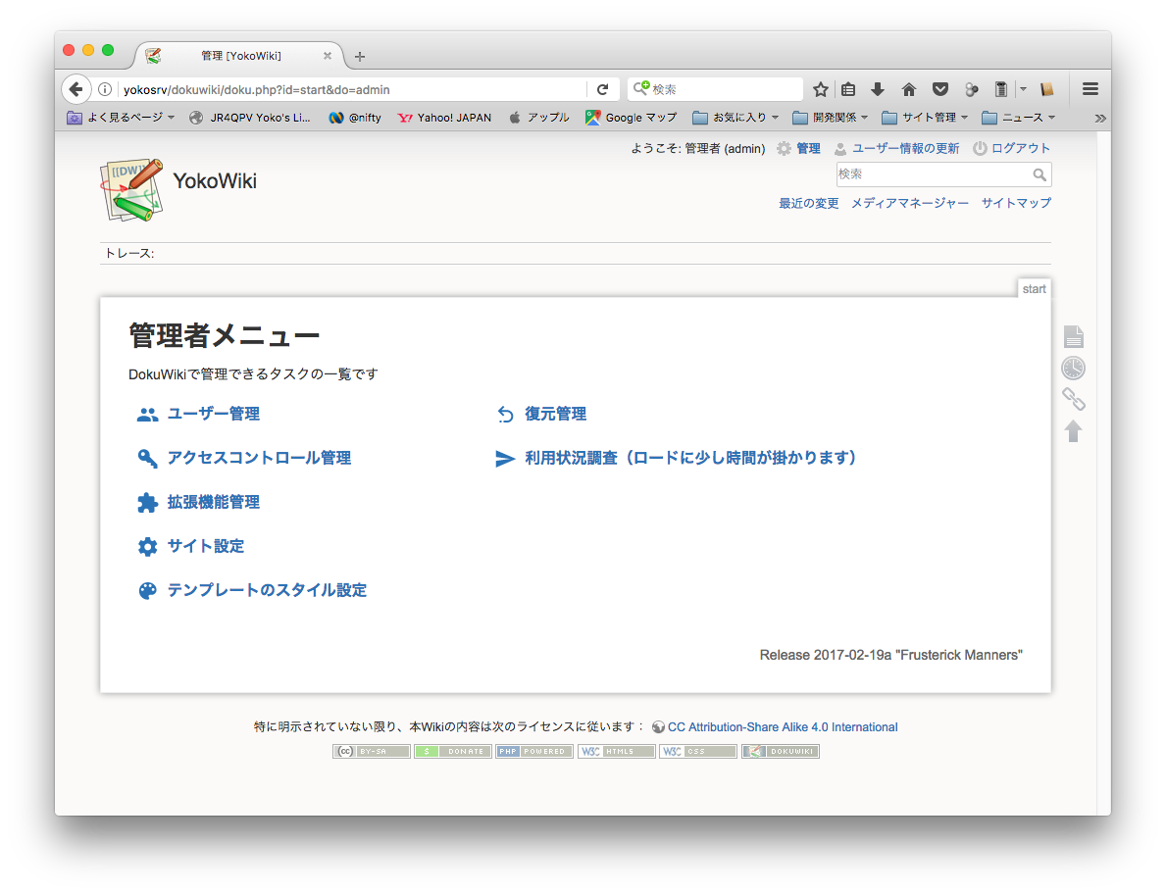Click the site info icon in URL bar
The image size is (1166, 894).
tap(105, 89)
